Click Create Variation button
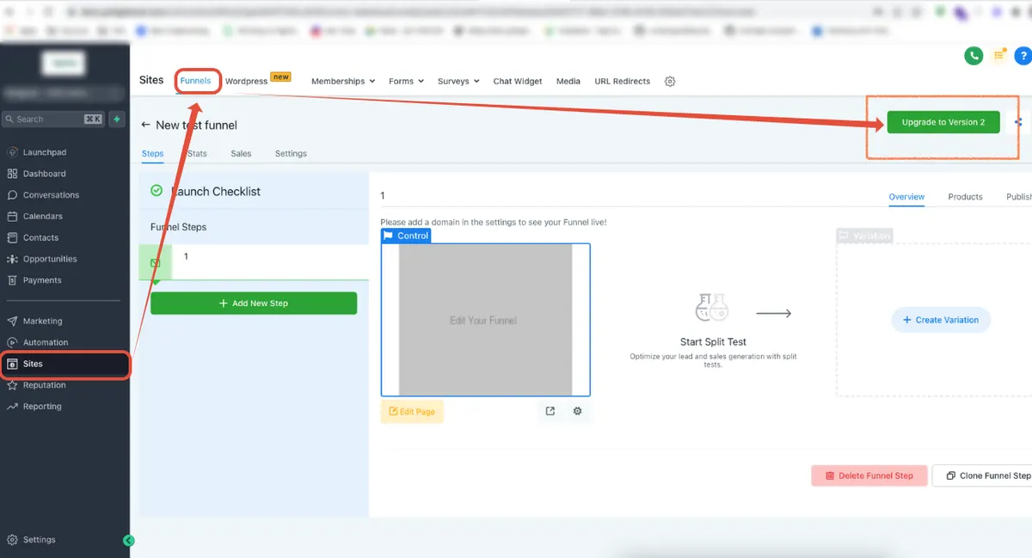The height and width of the screenshot is (558, 1032). coord(941,320)
